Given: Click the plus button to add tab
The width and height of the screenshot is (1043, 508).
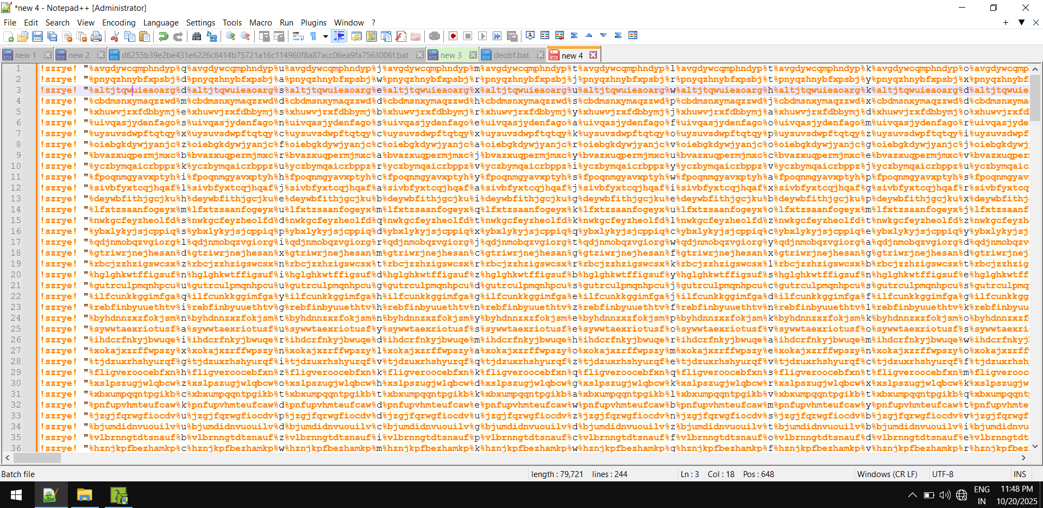Looking at the screenshot, I should 1006,22.
